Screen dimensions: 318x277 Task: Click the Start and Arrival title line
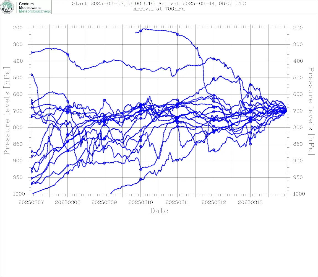pyautogui.click(x=159, y=3)
